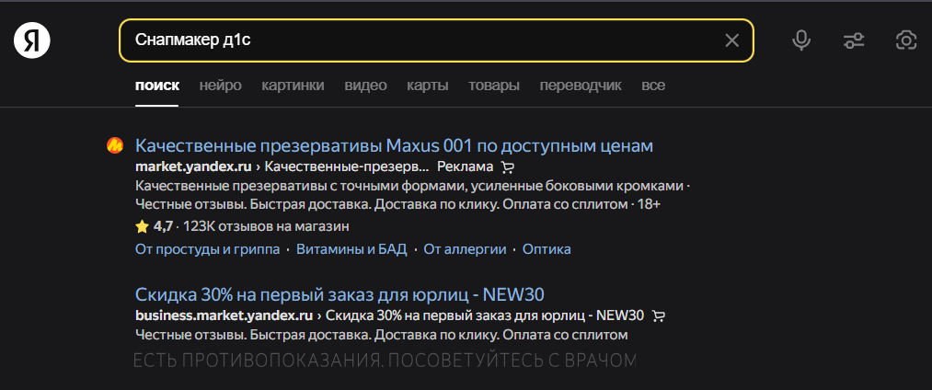Open search settings sliders icon
This screenshot has height=390, width=932.
[854, 40]
